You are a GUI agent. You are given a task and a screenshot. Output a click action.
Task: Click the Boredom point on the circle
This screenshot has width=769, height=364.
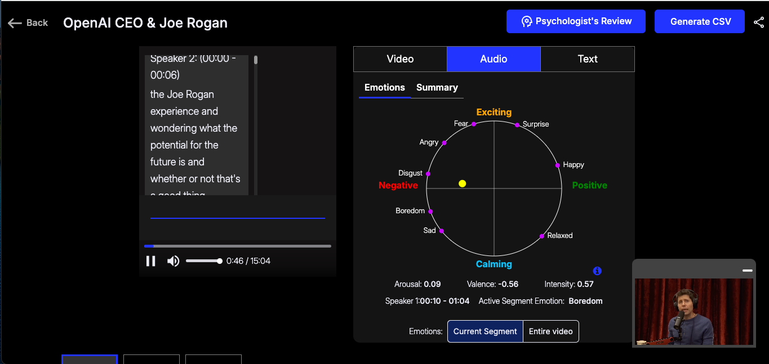coord(430,212)
